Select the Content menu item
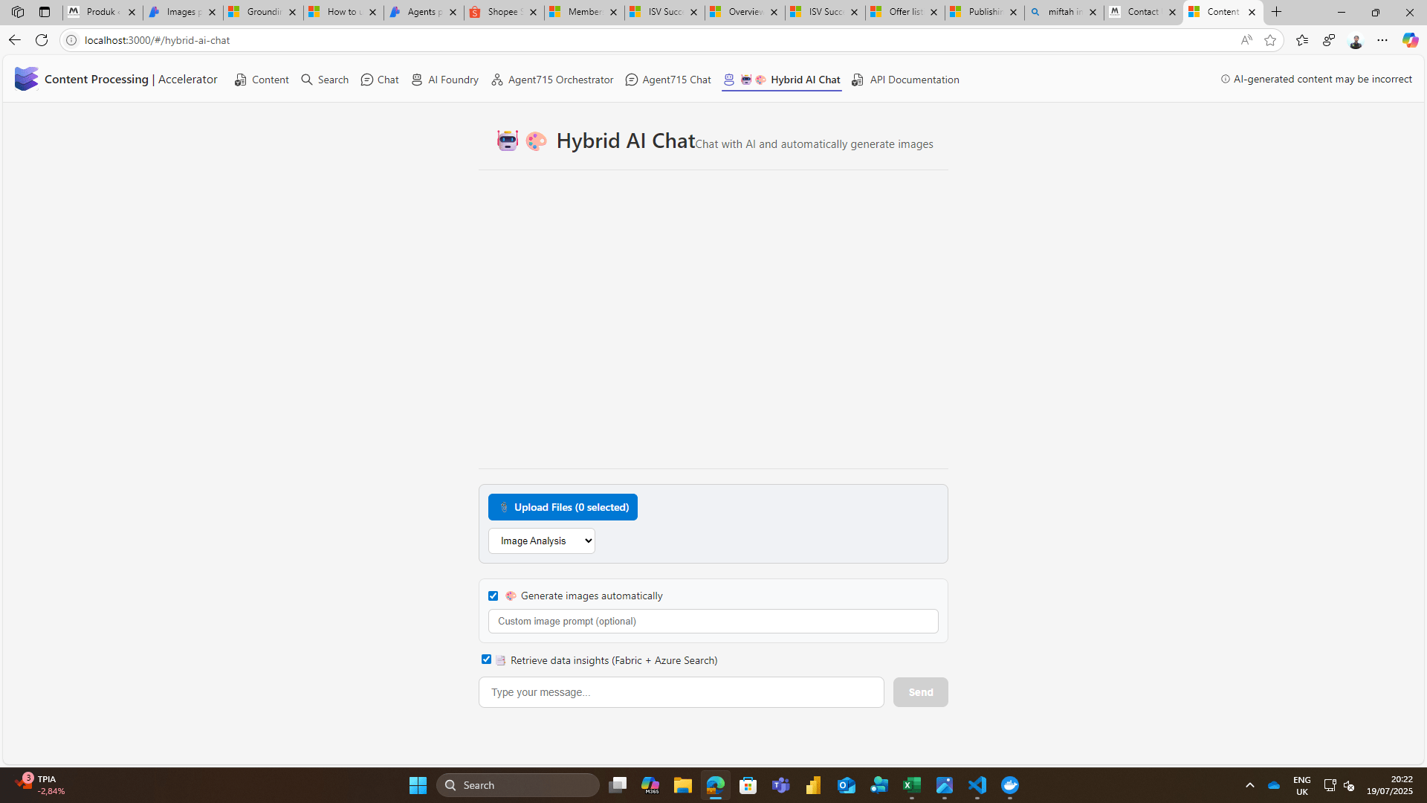1427x803 pixels. (x=262, y=80)
